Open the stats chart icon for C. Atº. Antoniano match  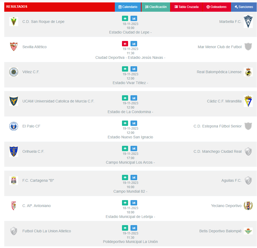coord(134,203)
